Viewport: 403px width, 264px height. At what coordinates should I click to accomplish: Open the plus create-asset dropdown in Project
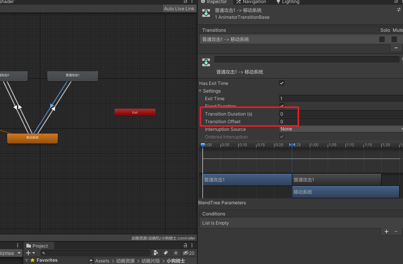30,253
